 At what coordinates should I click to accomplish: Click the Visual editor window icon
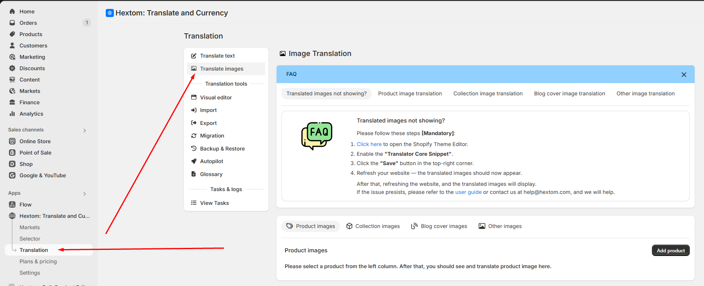[x=194, y=97]
